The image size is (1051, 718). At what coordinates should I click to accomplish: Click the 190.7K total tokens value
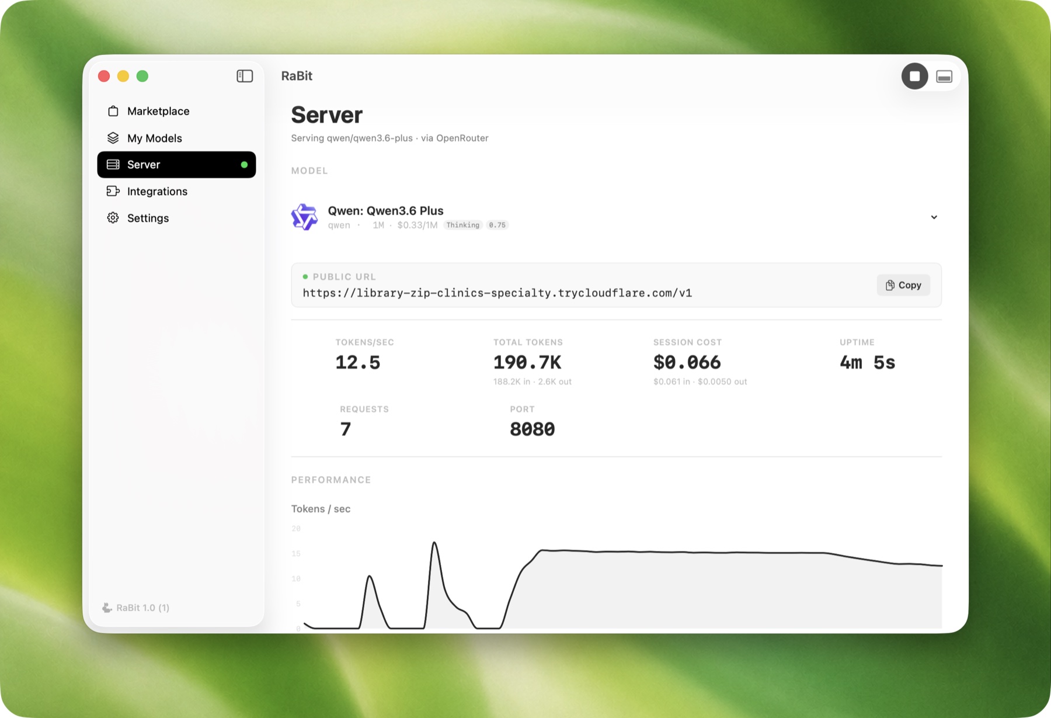tap(527, 363)
